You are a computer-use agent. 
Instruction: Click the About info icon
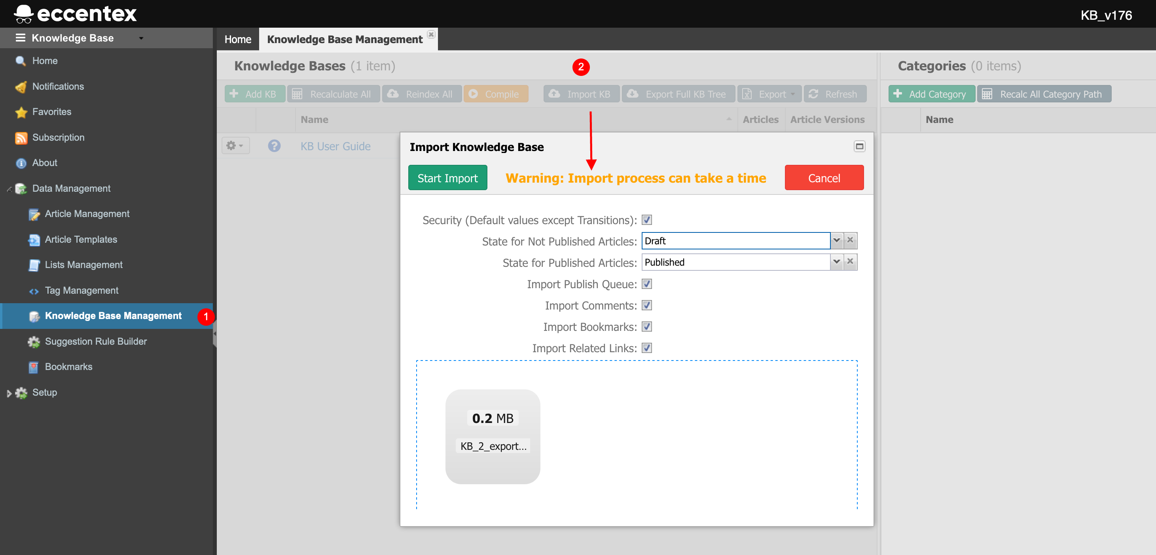(21, 163)
